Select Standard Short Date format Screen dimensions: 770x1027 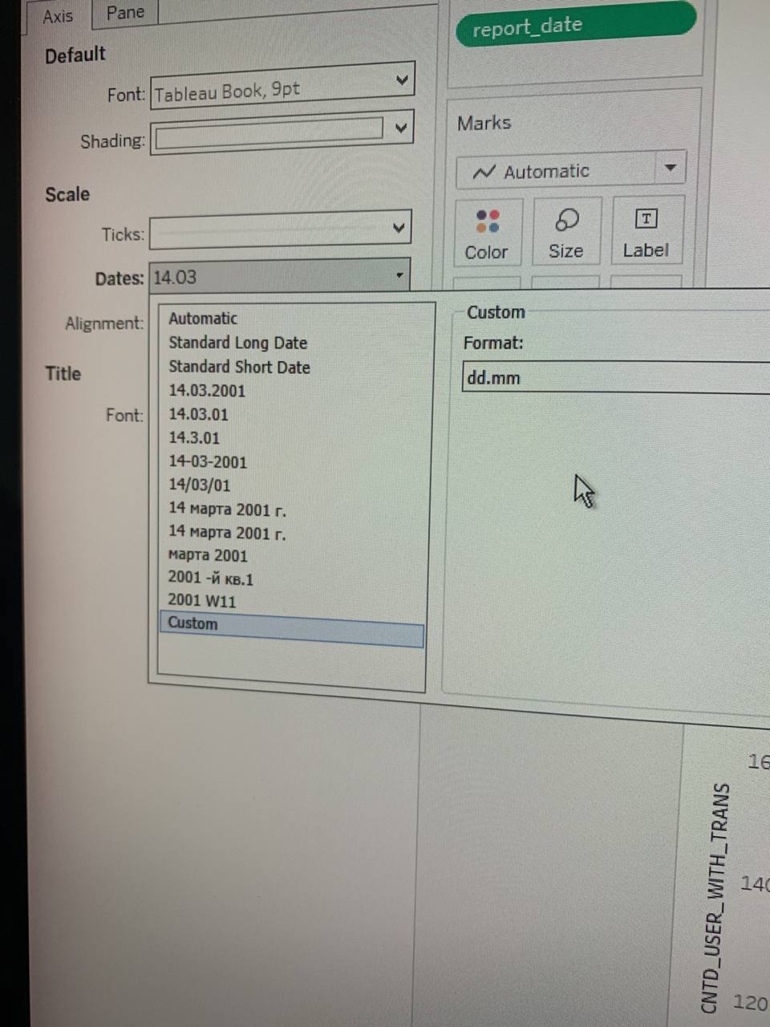[239, 367]
